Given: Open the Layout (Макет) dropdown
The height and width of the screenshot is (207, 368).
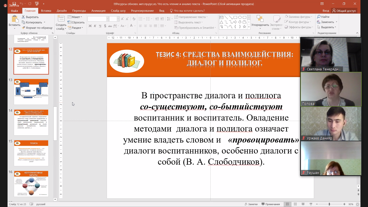Looking at the screenshot, I should [x=75, y=17].
